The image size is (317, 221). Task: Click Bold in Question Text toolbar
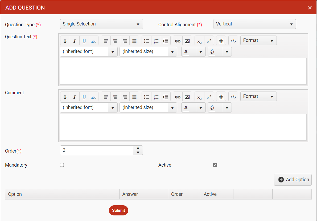click(65, 41)
